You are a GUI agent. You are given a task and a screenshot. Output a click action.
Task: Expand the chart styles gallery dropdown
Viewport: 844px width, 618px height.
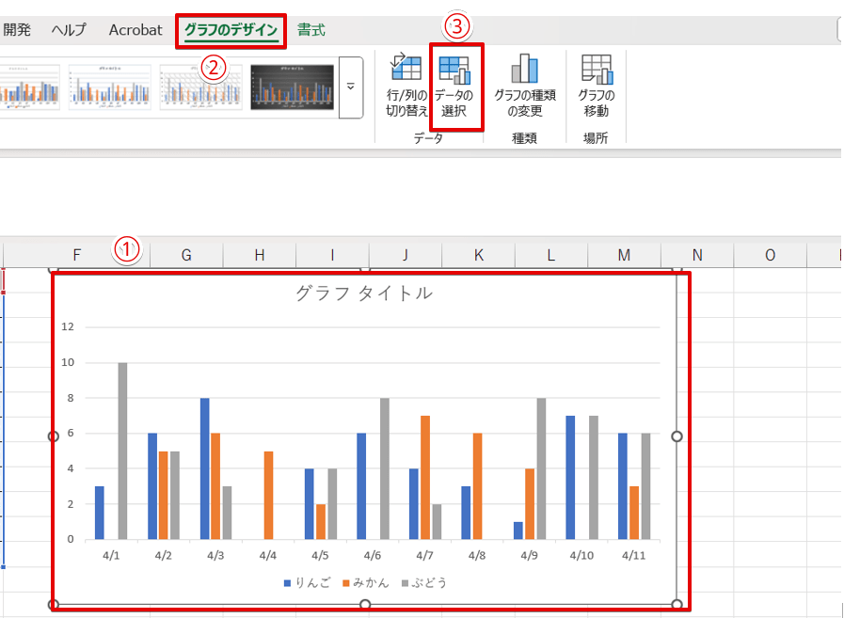pos(351,87)
